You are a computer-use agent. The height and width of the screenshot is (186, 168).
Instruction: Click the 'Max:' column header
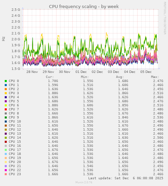[x=155, y=77]
